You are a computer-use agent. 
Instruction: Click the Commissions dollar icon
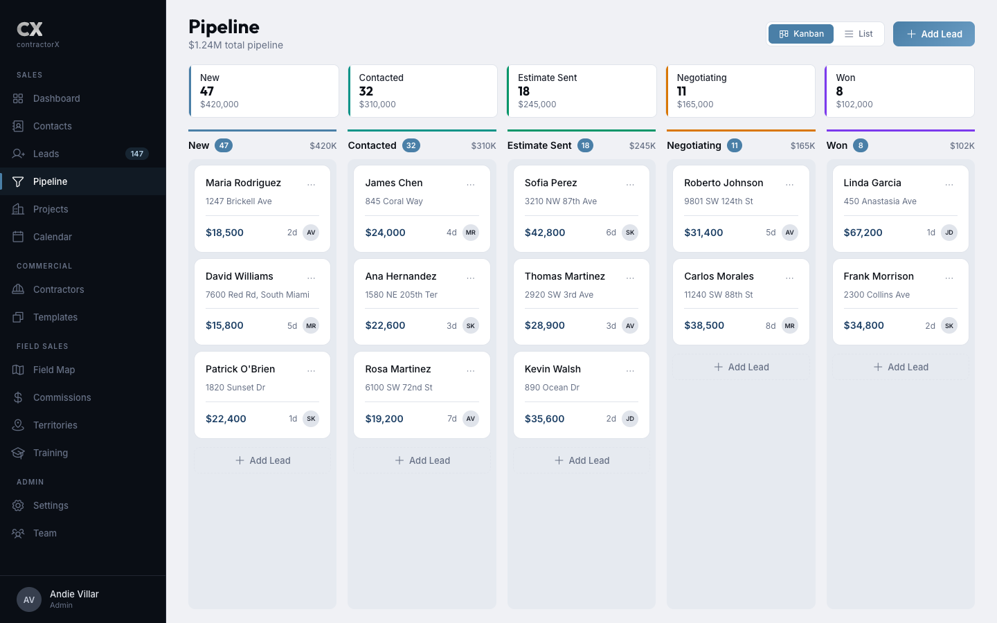(x=18, y=397)
